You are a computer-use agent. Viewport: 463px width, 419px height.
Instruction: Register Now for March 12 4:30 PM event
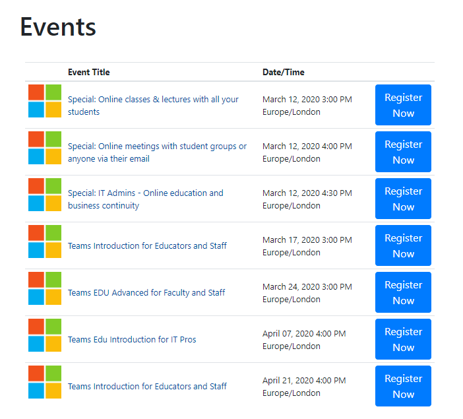point(403,199)
